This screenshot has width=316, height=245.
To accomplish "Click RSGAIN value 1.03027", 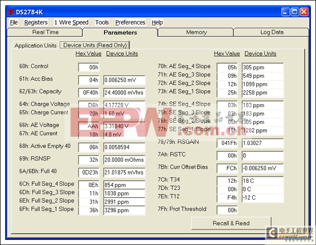I will click(x=262, y=143).
